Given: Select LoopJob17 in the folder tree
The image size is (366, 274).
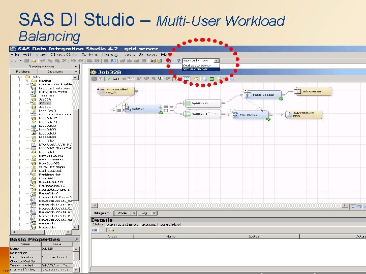Looking at the screenshot, I should coord(48,118).
